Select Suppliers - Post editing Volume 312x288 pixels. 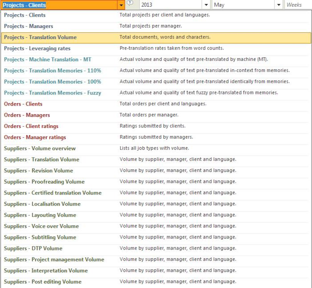[x=43, y=282]
